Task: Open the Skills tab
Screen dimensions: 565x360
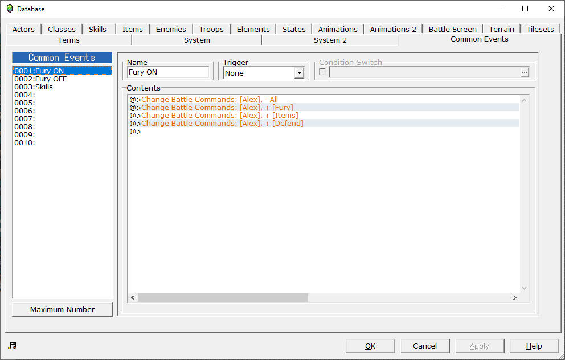Action: (97, 29)
